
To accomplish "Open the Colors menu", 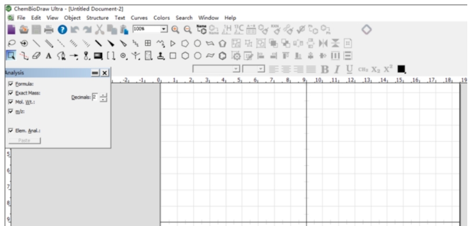I will coord(162,18).
